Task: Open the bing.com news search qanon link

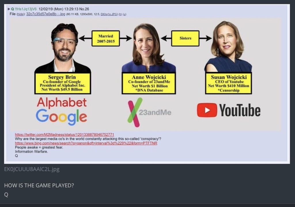Action: [x=86, y=143]
